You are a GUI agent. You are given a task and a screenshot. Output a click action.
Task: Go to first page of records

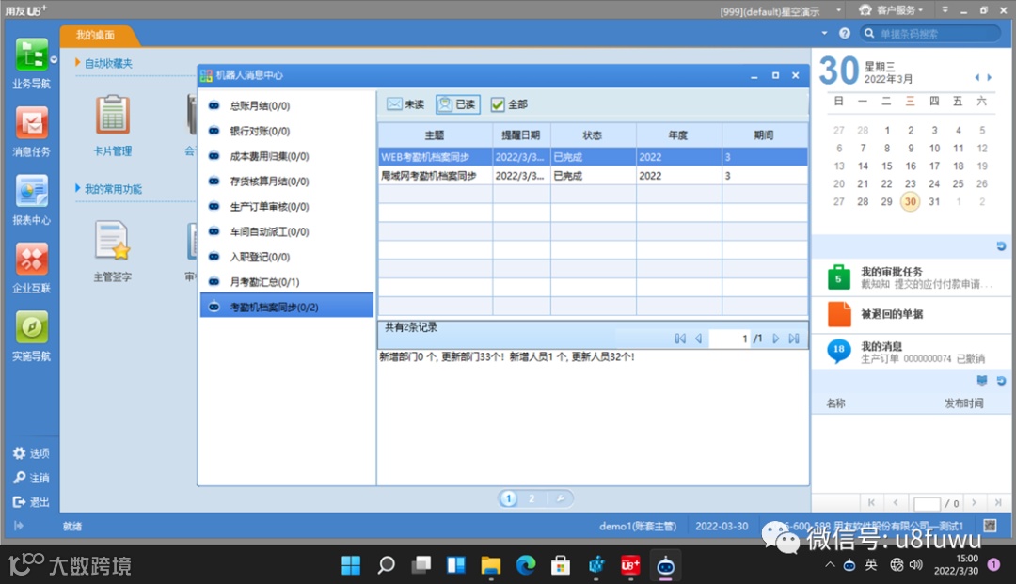(680, 339)
